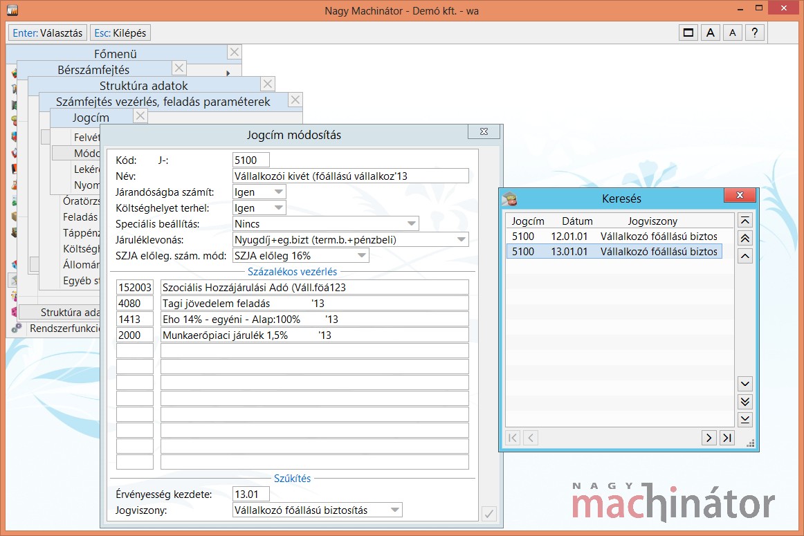The height and width of the screenshot is (536, 804).
Task: Open help with the question mark button
Action: click(x=755, y=33)
